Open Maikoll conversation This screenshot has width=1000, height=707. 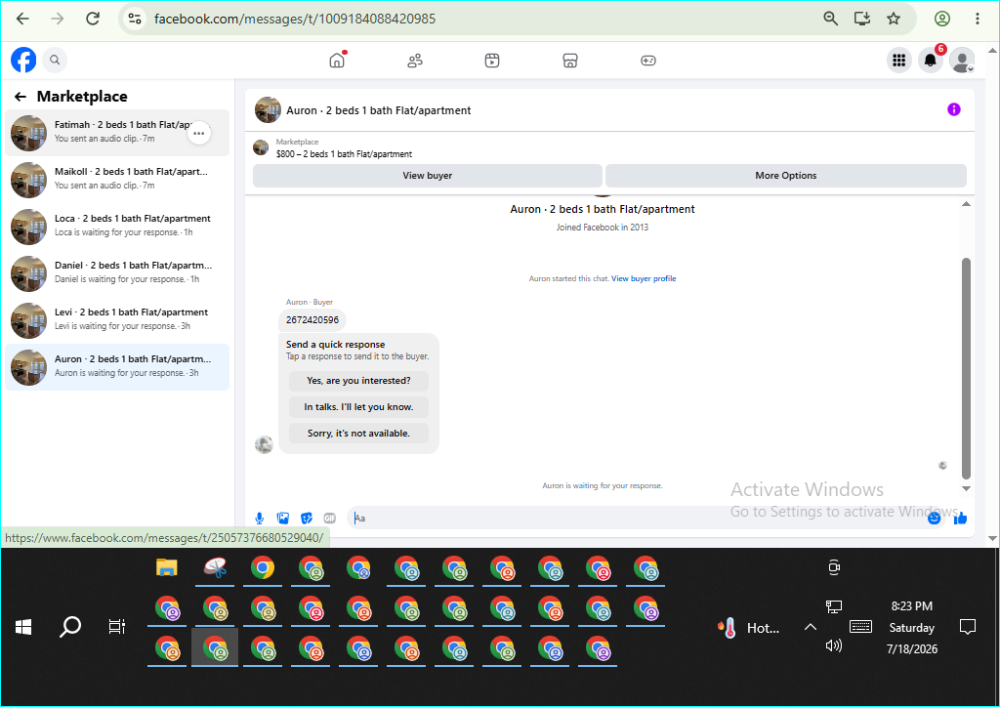[117, 179]
